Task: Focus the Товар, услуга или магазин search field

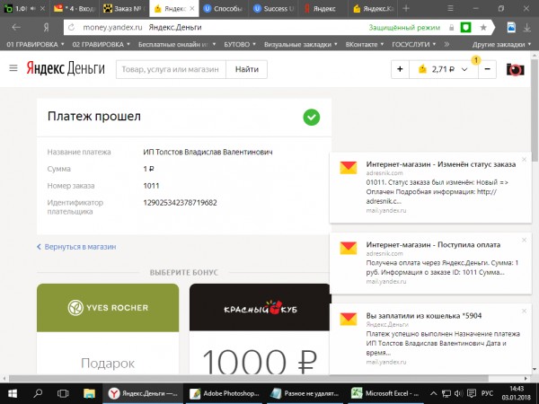Action: click(171, 69)
